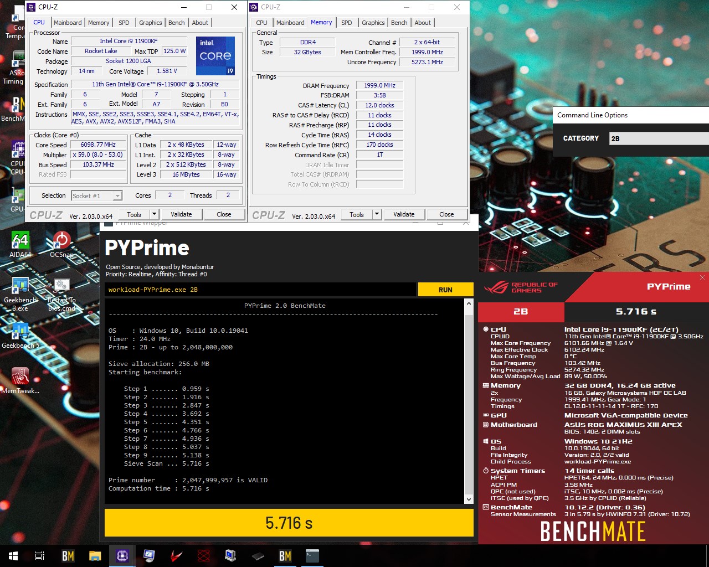Click scroll-up arrow of PYPrime console
709x567 pixels.
click(469, 303)
